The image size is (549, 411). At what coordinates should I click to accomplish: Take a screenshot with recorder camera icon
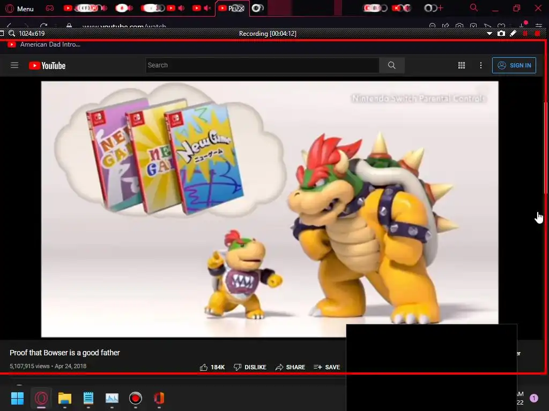tap(501, 34)
